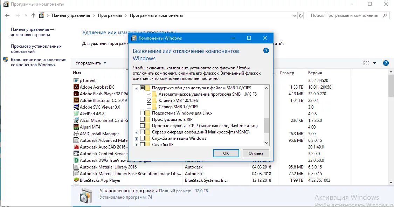Click the BlueStacks App Player icon
Image resolution: width=394 pixels, height=207 pixels.
76,180
